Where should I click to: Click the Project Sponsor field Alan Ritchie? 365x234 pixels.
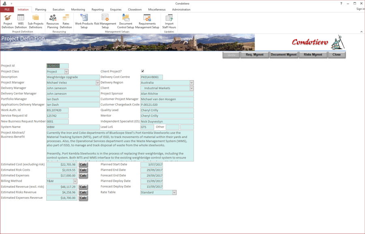pos(167,94)
